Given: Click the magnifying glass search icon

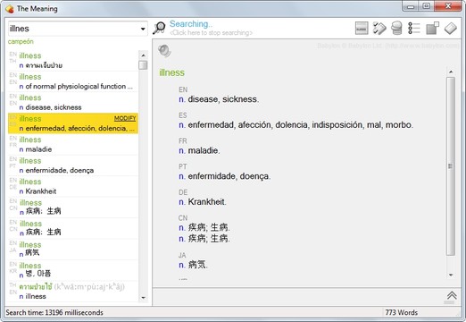Looking at the screenshot, I should [159, 28].
